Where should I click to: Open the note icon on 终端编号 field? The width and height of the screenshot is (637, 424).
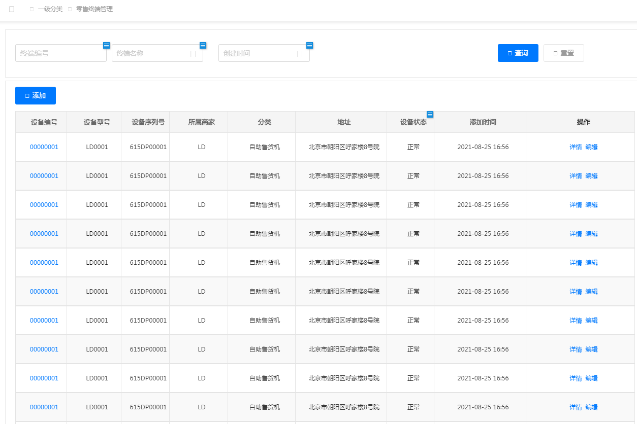[x=106, y=45]
